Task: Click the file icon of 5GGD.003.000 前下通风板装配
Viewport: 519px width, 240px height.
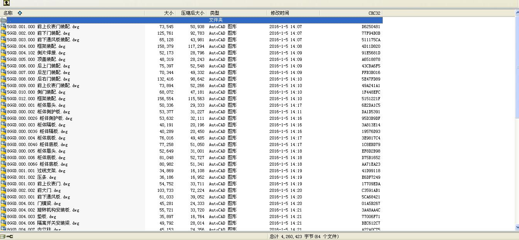Action: [x=3, y=40]
